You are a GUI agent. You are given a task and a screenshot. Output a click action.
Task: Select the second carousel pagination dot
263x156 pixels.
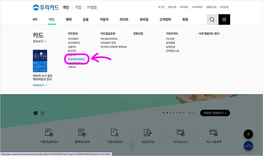[170, 113]
